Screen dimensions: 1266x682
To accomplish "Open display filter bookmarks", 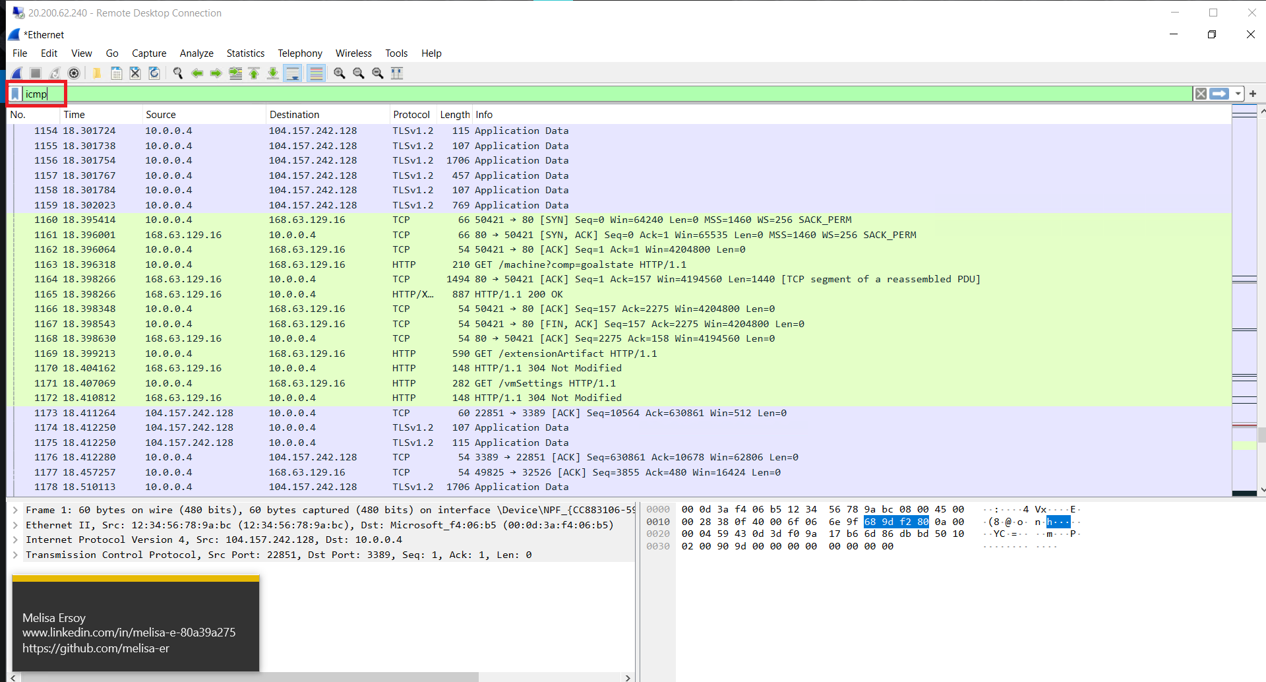I will point(15,94).
